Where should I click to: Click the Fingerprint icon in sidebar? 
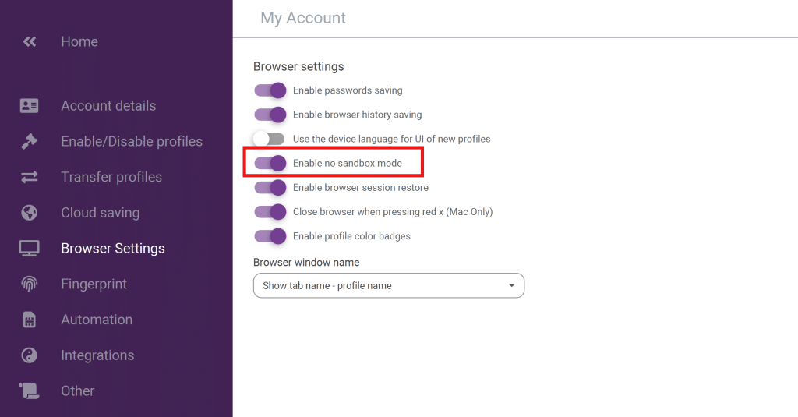coord(29,284)
